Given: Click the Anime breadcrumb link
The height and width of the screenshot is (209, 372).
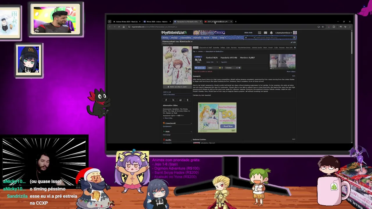Looking at the screenshot, I should (200, 51).
